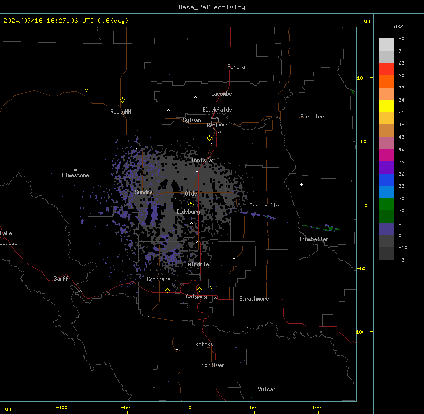
Task: Select the yellow diamond marker between RedDeer and Innisfail
Action: (210, 138)
